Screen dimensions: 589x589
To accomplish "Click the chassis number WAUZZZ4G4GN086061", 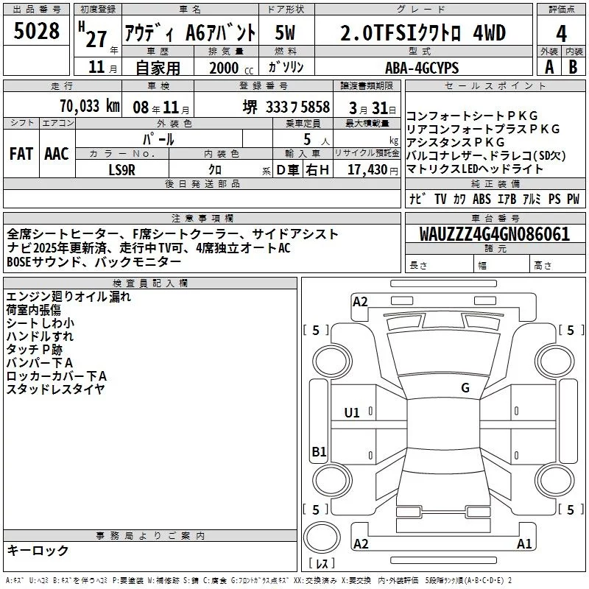I will (493, 234).
